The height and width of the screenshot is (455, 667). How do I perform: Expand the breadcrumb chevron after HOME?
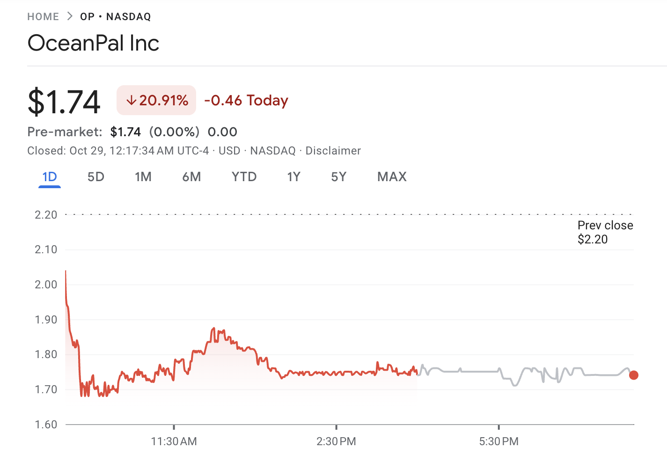pyautogui.click(x=69, y=15)
